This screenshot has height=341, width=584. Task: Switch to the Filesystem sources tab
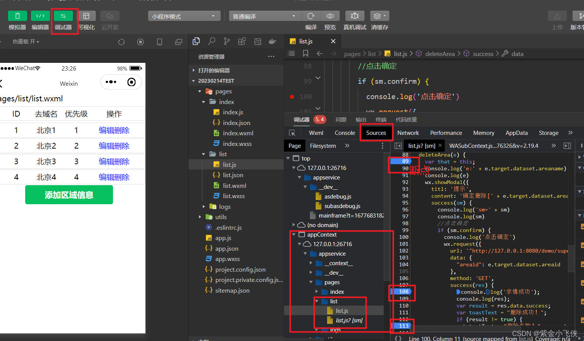pos(323,146)
